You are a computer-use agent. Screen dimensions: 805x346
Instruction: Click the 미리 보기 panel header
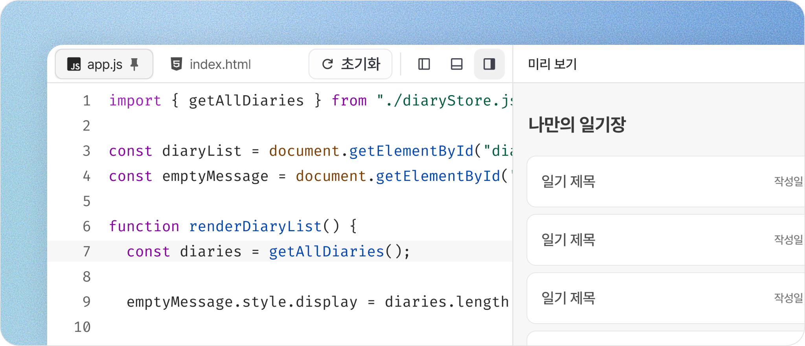tap(552, 64)
